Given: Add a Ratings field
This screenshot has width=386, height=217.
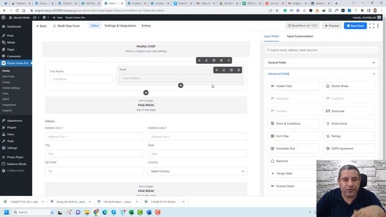Looking at the screenshot, I should click(349, 136).
